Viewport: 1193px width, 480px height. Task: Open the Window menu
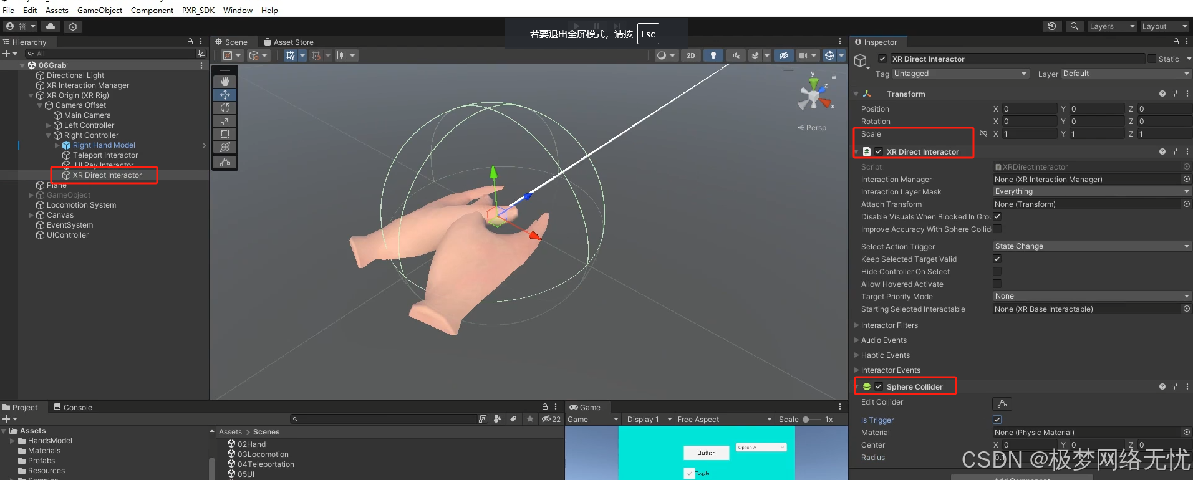(x=238, y=10)
